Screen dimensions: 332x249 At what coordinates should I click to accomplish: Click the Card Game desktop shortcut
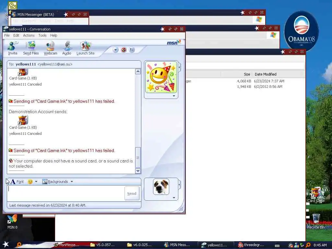(x=316, y=195)
